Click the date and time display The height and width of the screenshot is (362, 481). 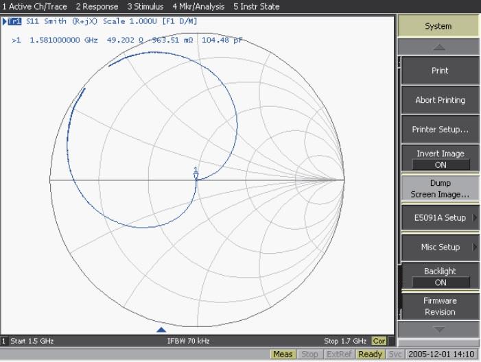coord(441,354)
